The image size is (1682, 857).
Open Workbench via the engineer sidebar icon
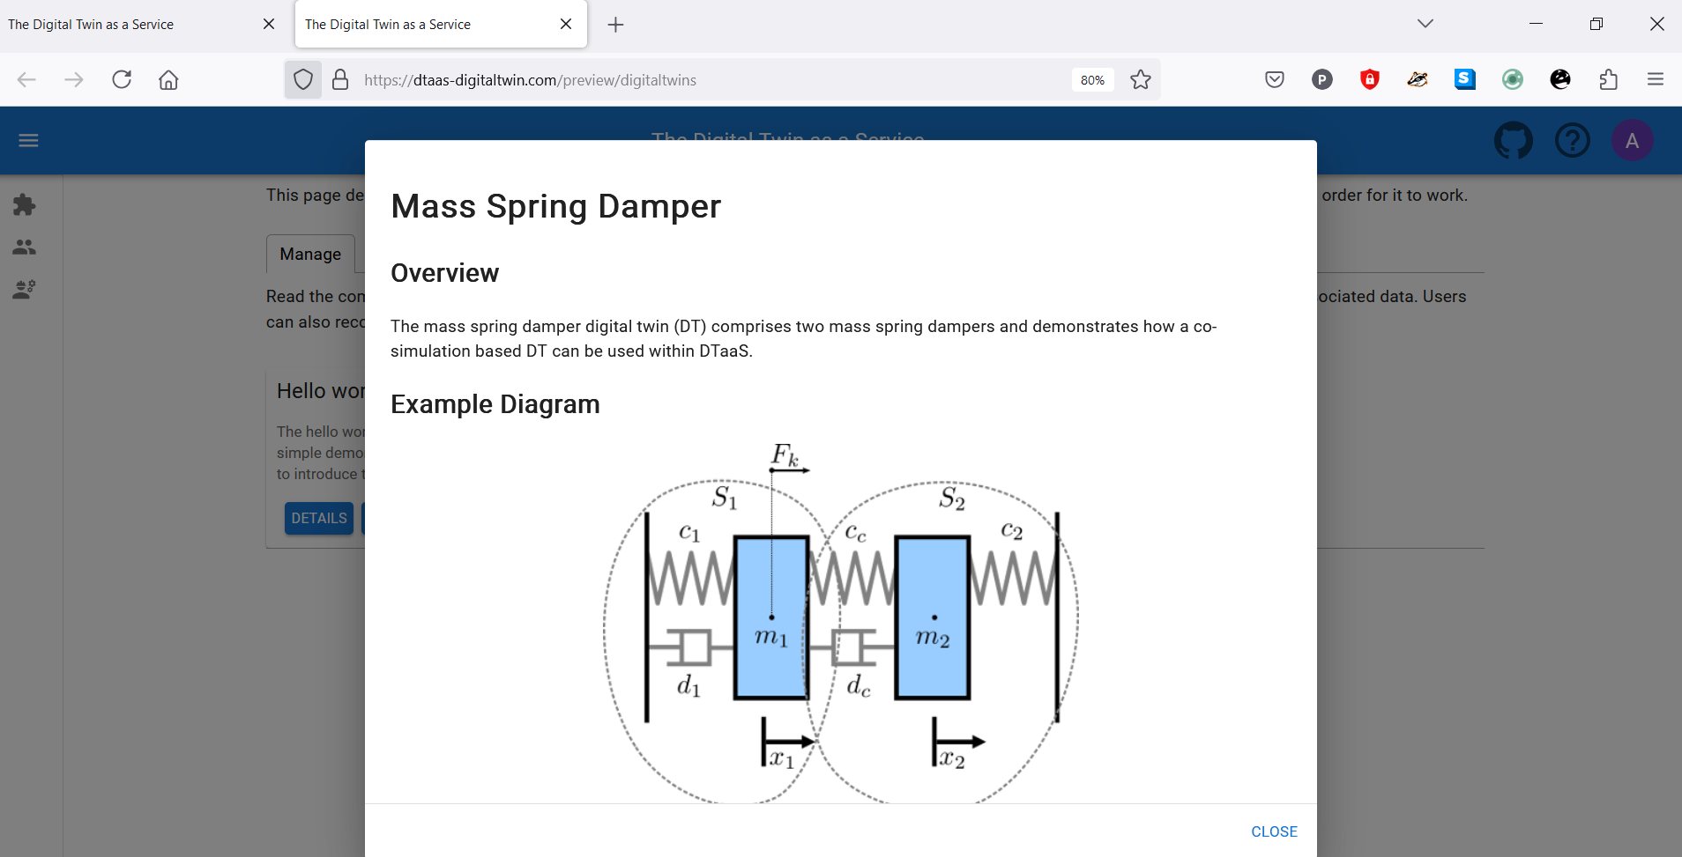tap(25, 288)
